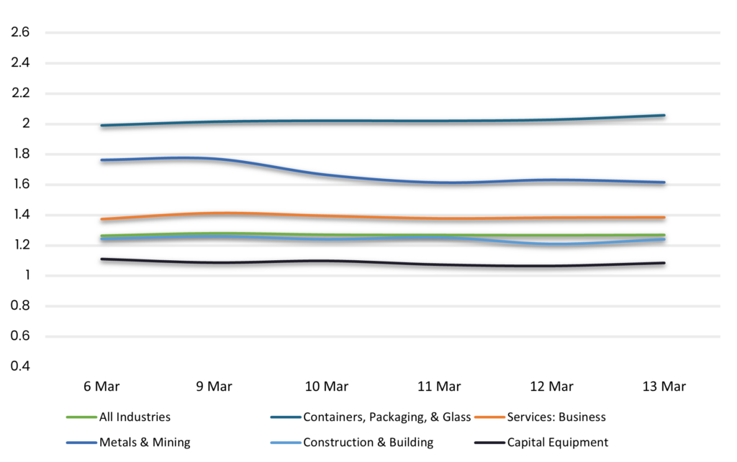The height and width of the screenshot is (462, 737).
Task: Select the Services: Business legend entry
Action: pyautogui.click(x=556, y=417)
